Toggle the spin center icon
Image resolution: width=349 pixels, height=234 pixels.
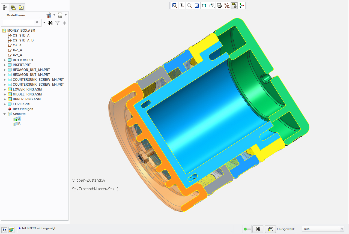tap(241, 5)
